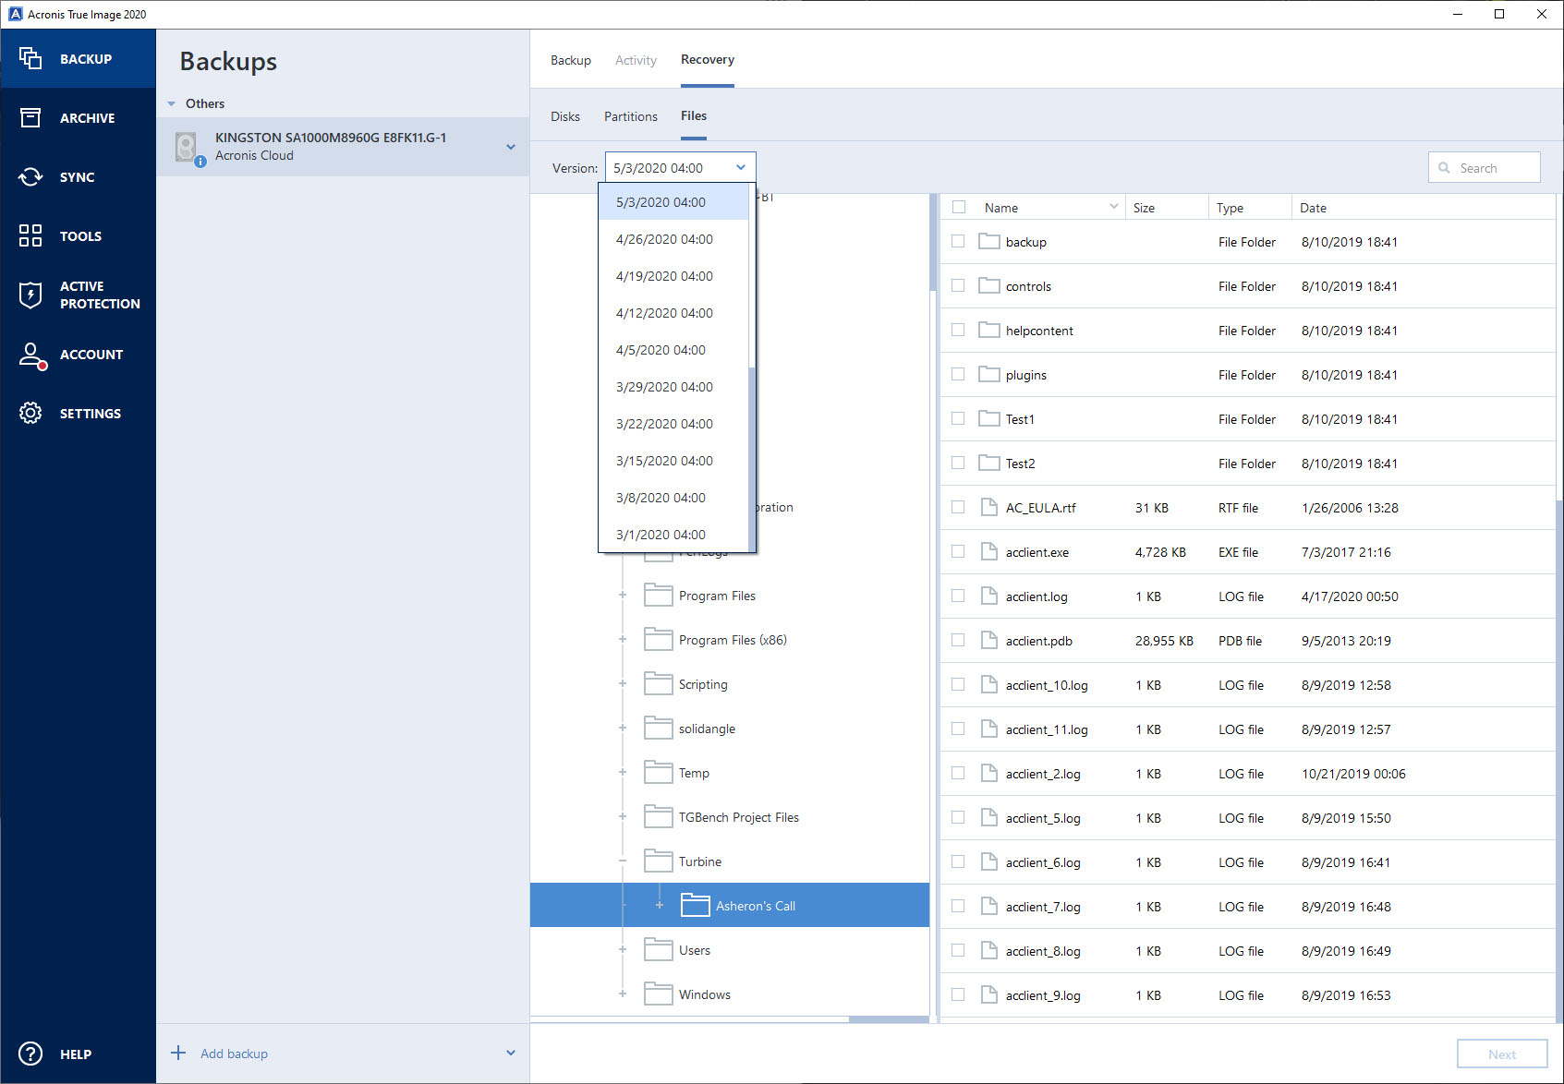Expand the KINGSTON backup options chevron
The width and height of the screenshot is (1564, 1084).
click(511, 147)
